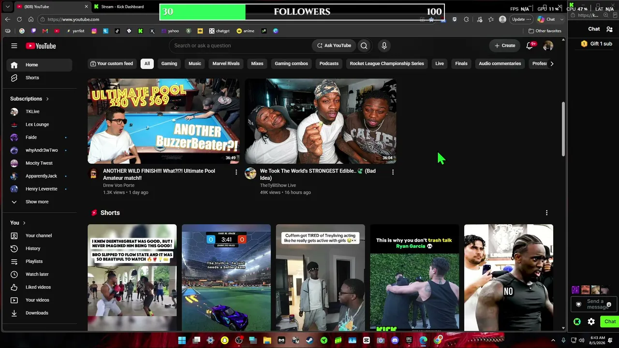This screenshot has height=348, width=619.
Task: Switch to Stream - Kick Dashboard tab
Action: (x=123, y=7)
